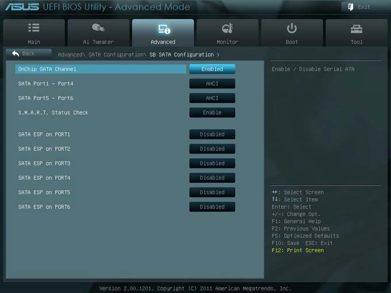
Task: Click 'F1: General Help' hint
Action: click(x=296, y=221)
